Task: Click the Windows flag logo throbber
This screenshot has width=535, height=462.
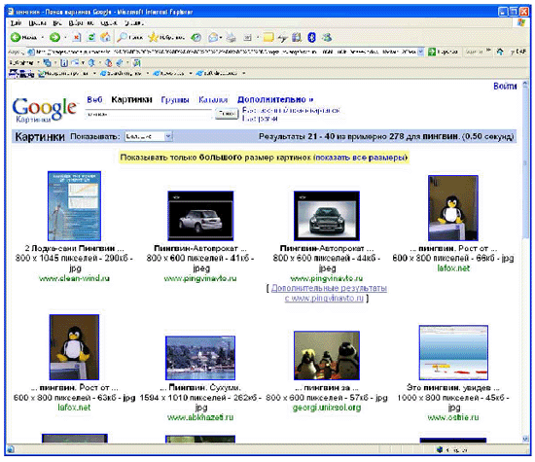Action: (x=521, y=23)
